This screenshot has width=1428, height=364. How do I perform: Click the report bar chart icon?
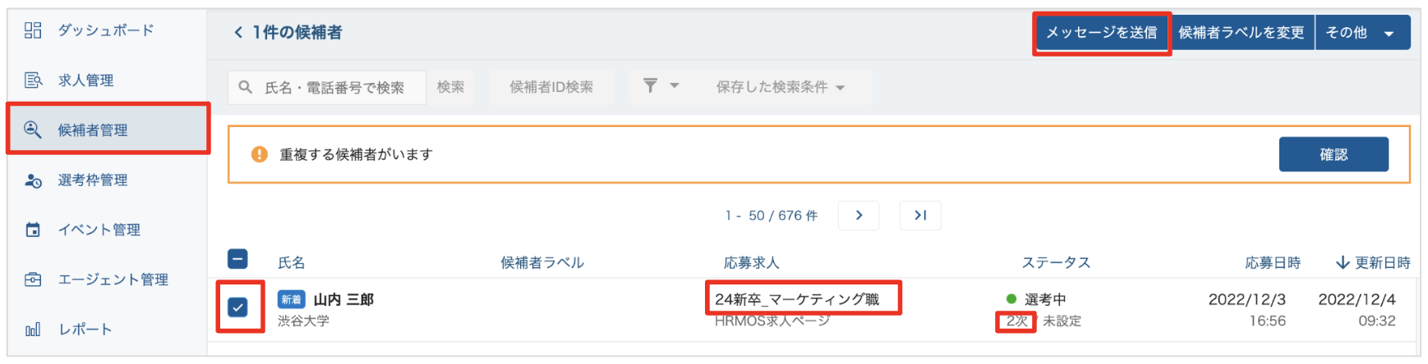[33, 330]
